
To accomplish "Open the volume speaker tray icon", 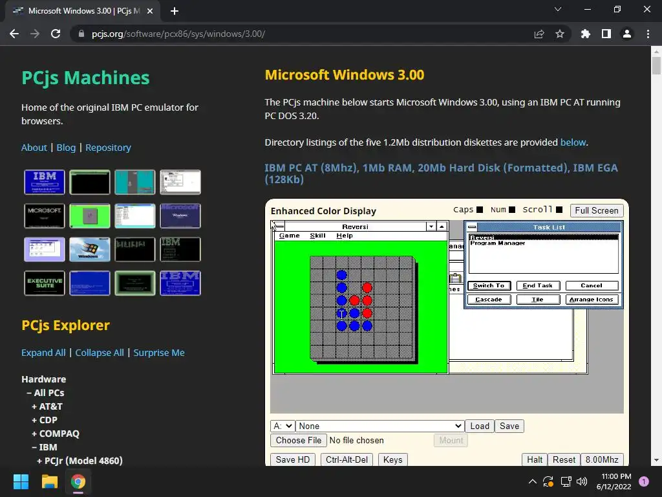I will click(x=582, y=481).
